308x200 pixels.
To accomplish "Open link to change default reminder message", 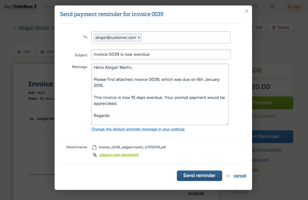I will [138, 129].
